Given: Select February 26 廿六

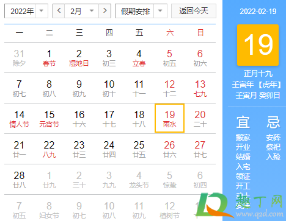Looking at the screenshot, I should click(x=169, y=149).
